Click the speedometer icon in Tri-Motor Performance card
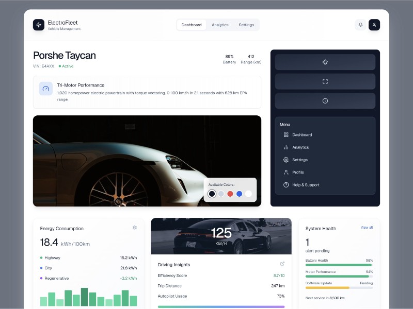Viewport: 413px width, 309px height. (x=46, y=89)
